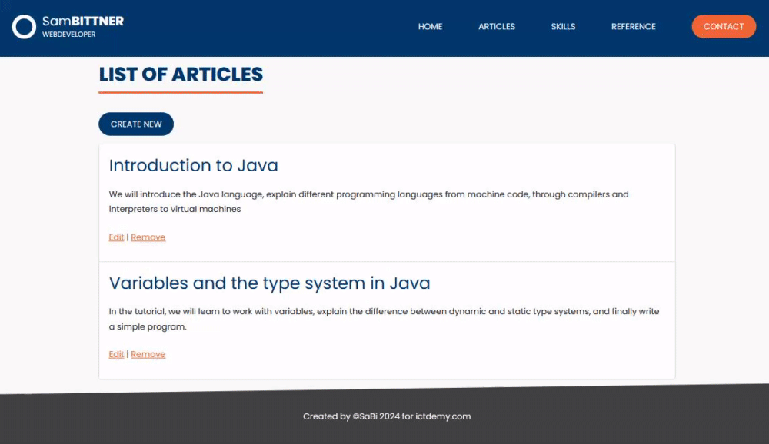Click the ictdemy.com credit in the footer
Screen dimensions: 769x444
pyautogui.click(x=442, y=416)
